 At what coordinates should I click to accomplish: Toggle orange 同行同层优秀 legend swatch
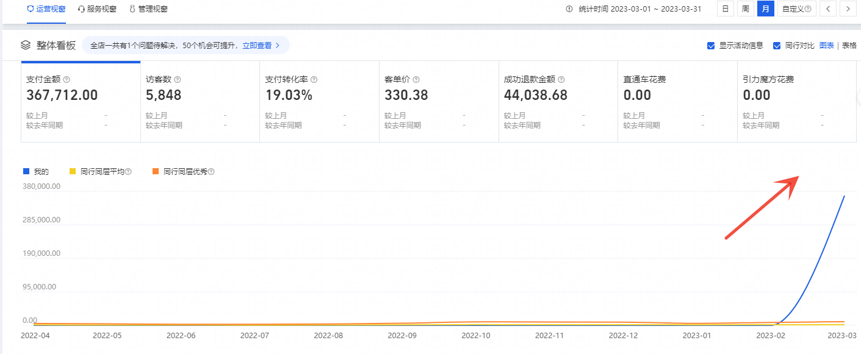tap(156, 172)
